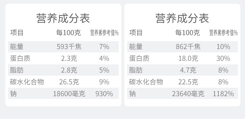The height and width of the screenshot is (119, 245).
Task: Select the 蛋白质 label in right table
Action: (x=139, y=58)
